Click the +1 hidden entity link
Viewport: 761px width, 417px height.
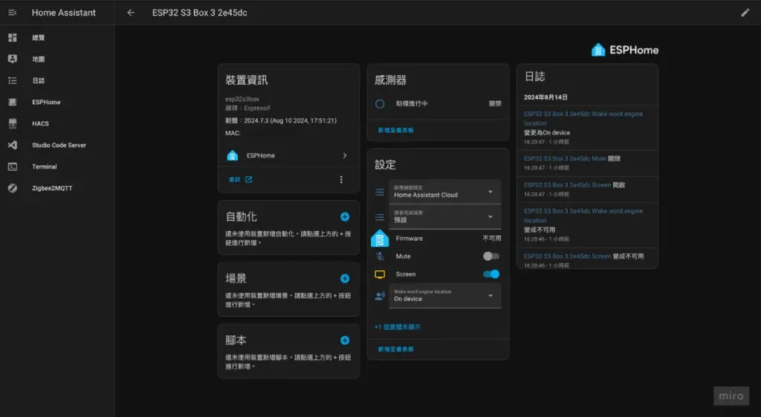tap(398, 327)
